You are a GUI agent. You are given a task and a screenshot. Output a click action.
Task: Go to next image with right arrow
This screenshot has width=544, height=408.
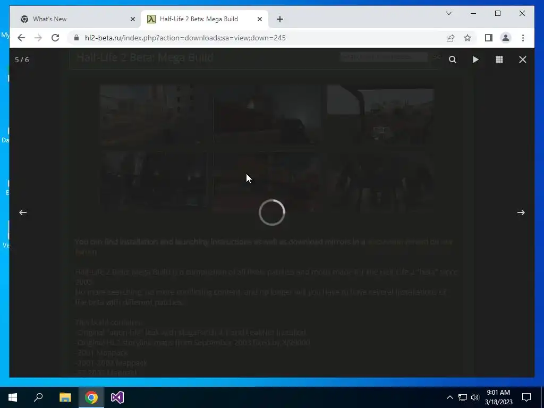pos(521,212)
